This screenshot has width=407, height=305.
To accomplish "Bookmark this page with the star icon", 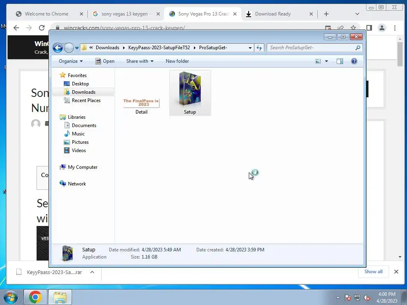I will tap(353, 27).
